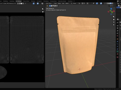Viewport: 121px width, 90px height.
Task: Toggle the 3D viewport overlays button
Action: [x=101, y=3]
